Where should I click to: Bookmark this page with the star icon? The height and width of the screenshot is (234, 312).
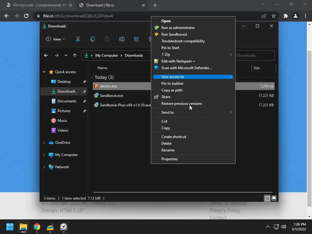point(274,16)
